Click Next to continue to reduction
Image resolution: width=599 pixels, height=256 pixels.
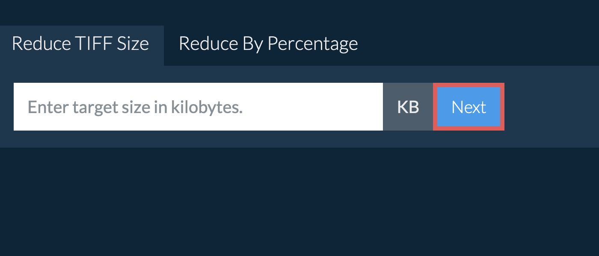click(469, 107)
